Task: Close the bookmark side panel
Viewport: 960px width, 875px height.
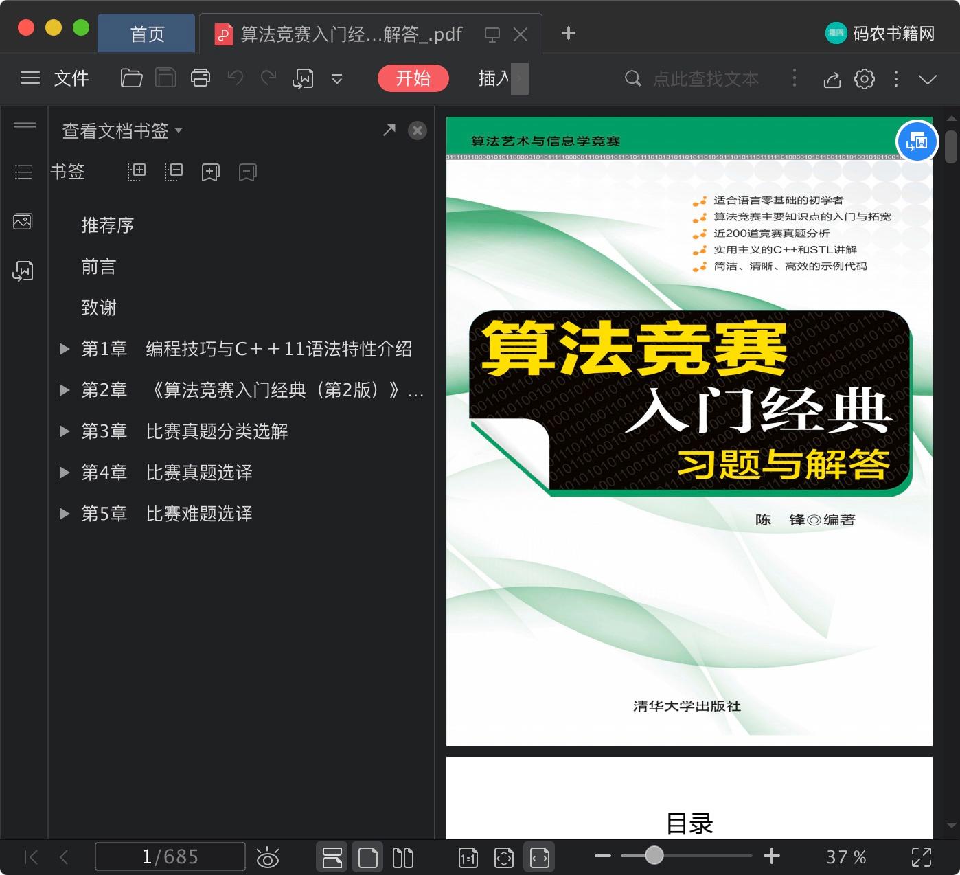Action: tap(418, 130)
